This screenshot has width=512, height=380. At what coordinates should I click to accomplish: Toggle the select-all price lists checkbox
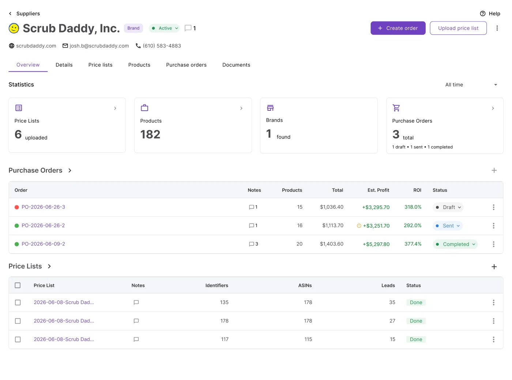(18, 285)
